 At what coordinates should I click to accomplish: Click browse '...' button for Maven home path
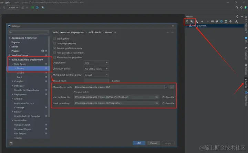click(x=172, y=87)
